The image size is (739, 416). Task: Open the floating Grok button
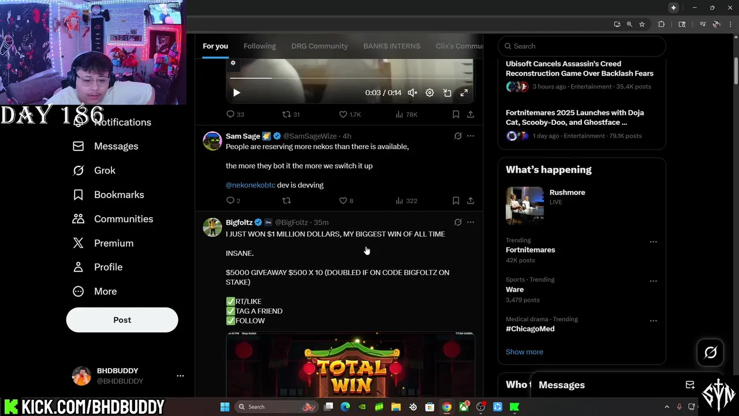[x=710, y=352]
